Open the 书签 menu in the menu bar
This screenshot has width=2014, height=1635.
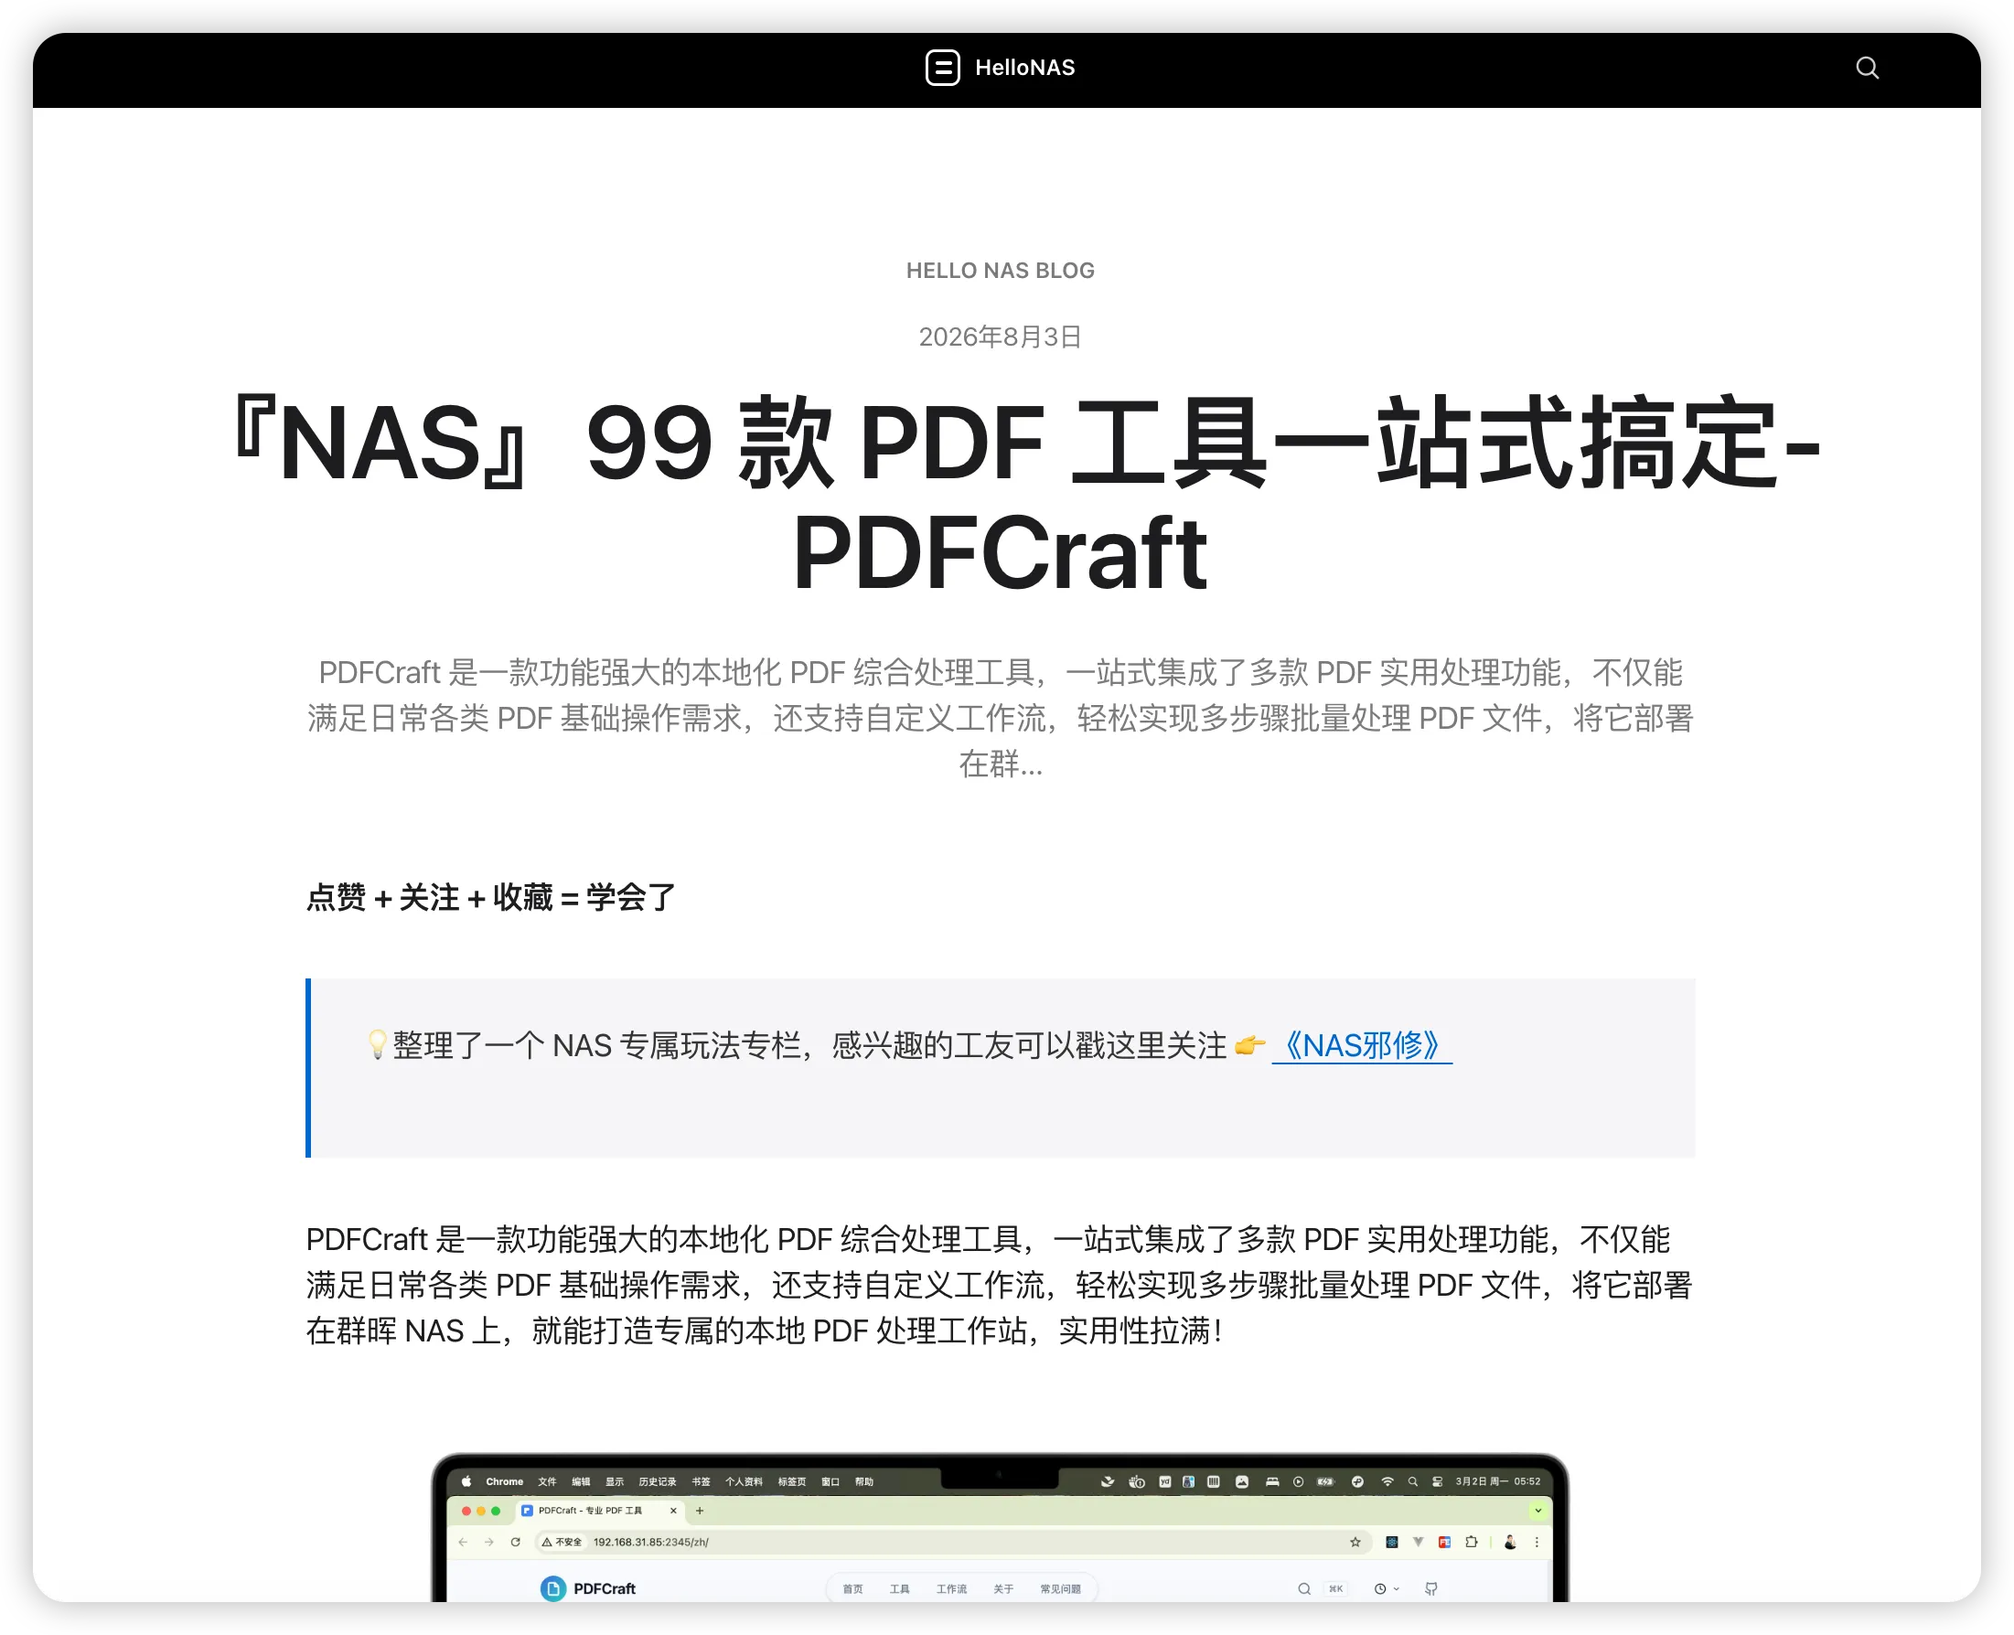pos(701,1481)
